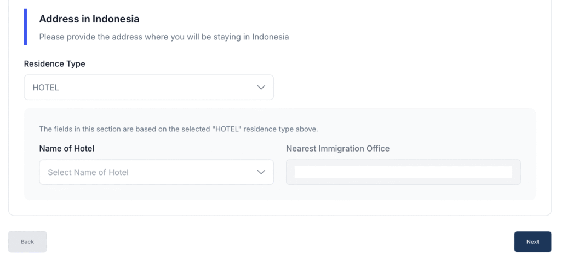Viewport: 561px width, 262px height.
Task: Click the "Please provide the address" description text
Action: click(x=164, y=37)
